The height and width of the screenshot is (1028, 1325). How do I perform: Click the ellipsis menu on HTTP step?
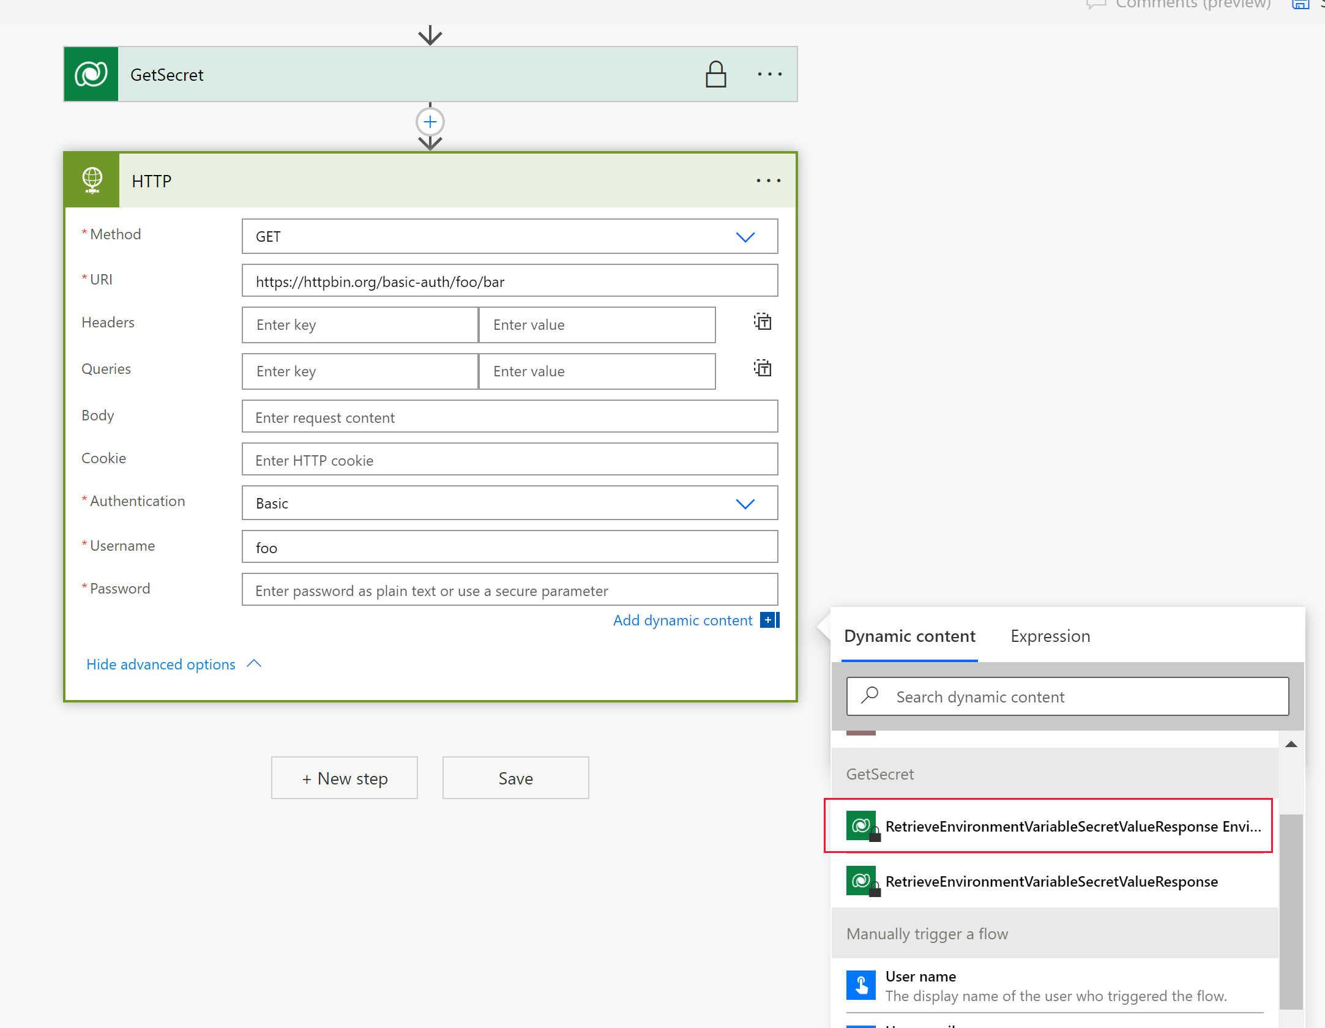coord(769,181)
